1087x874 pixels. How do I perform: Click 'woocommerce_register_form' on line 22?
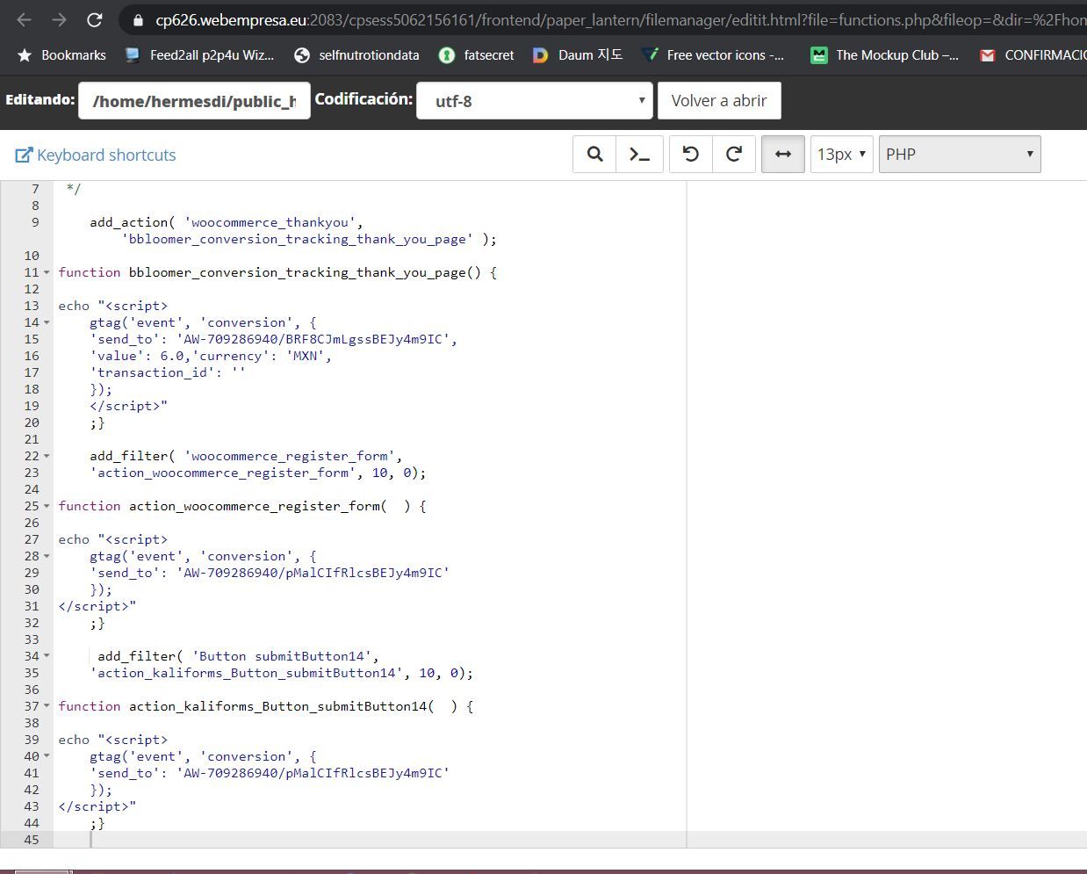289,456
